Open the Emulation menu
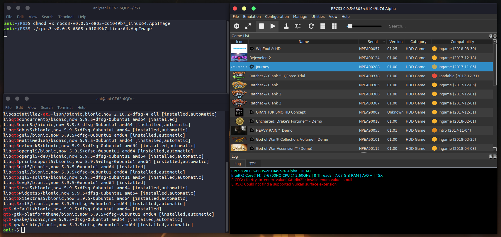Viewport: 501px width, 237px height. (x=252, y=17)
